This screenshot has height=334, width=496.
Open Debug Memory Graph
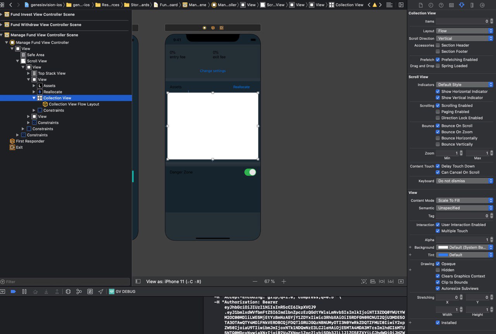click(79, 291)
